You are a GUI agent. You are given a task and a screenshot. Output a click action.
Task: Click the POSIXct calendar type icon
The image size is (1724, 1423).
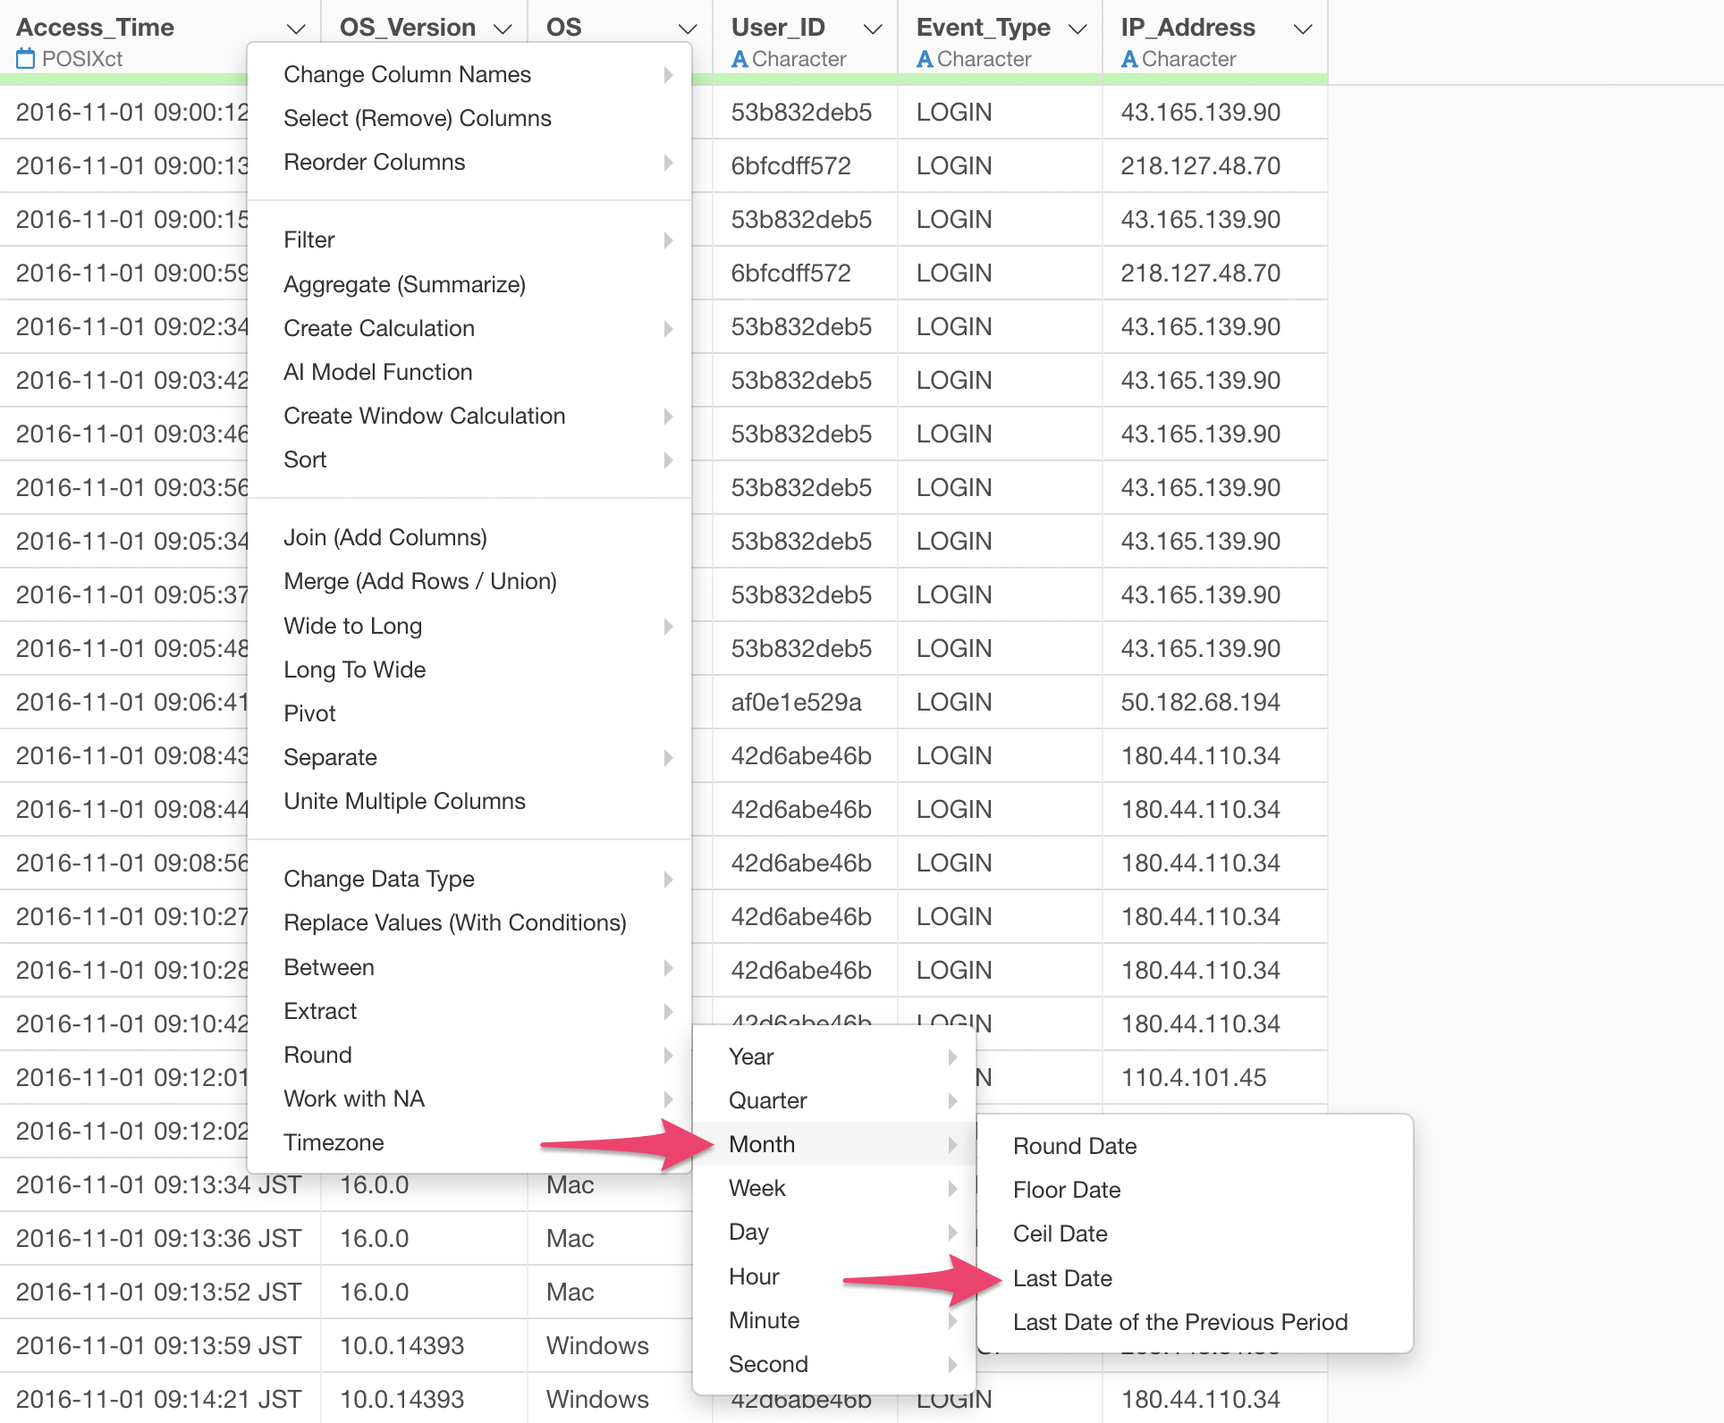coord(25,59)
